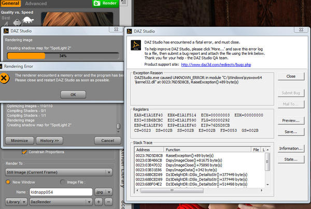Open Still Image (Current Frame) dropdown
Screen dimensions: 311x209
59,172
